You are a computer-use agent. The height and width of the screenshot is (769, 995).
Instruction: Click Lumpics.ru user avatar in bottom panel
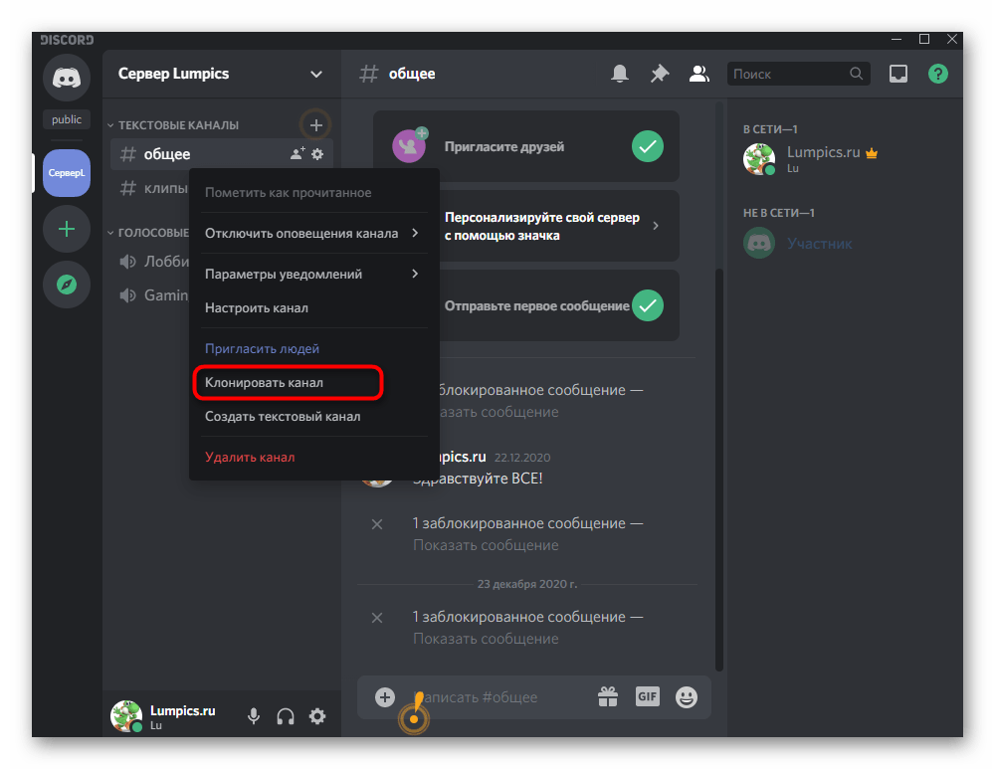point(126,716)
